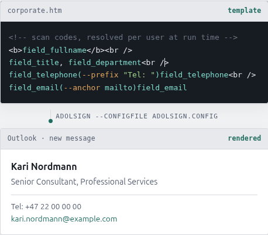Click the 'Outlook · new message' header text
The image size is (268, 235).
pos(51,138)
